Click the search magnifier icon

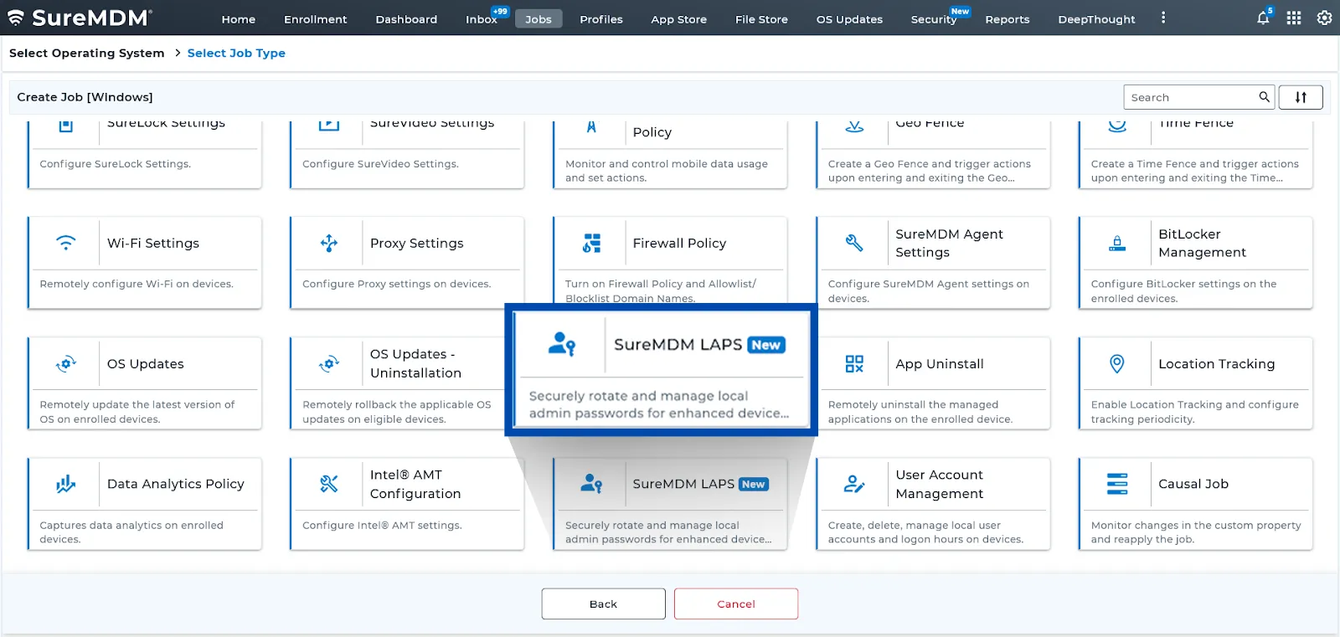[x=1264, y=97]
